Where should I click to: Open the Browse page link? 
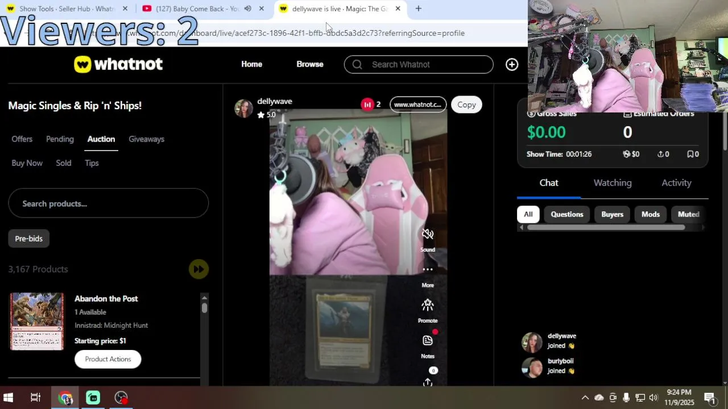point(310,64)
